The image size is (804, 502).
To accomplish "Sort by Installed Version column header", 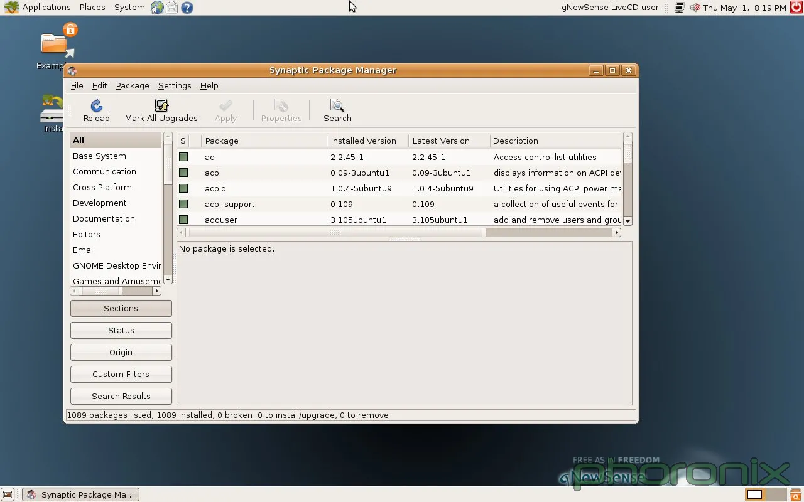I will (367, 141).
